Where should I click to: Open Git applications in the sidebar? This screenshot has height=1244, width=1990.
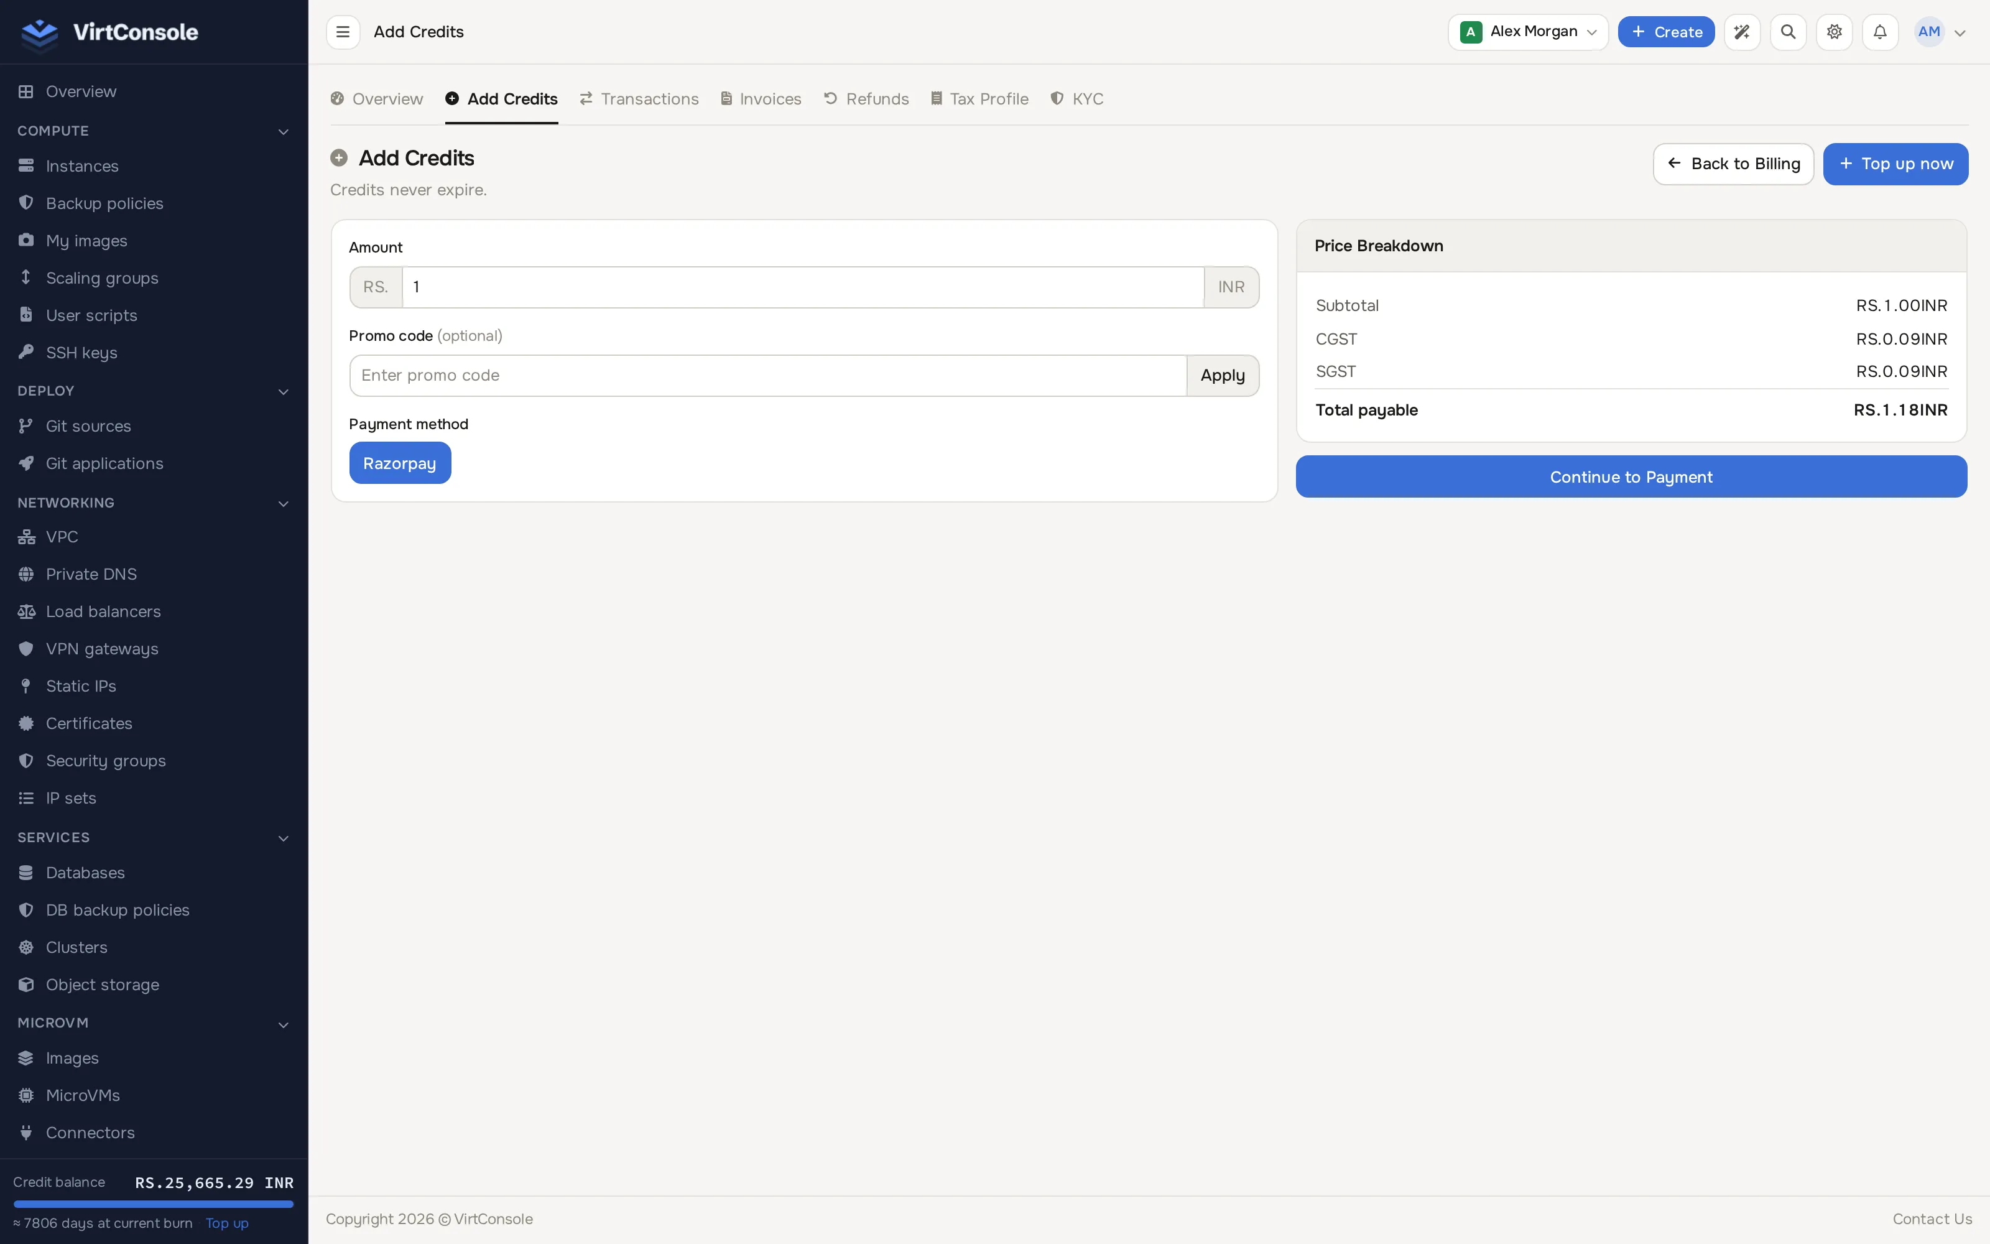click(154, 463)
